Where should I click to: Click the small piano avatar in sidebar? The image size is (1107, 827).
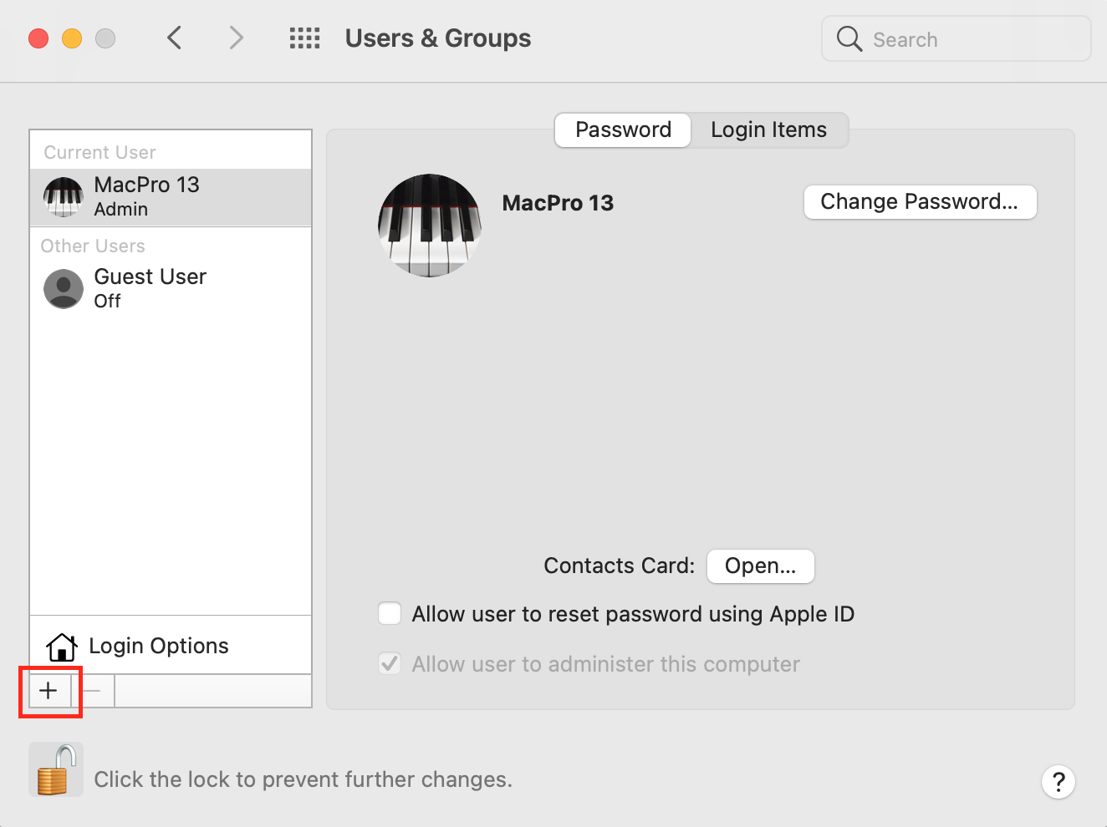64,197
